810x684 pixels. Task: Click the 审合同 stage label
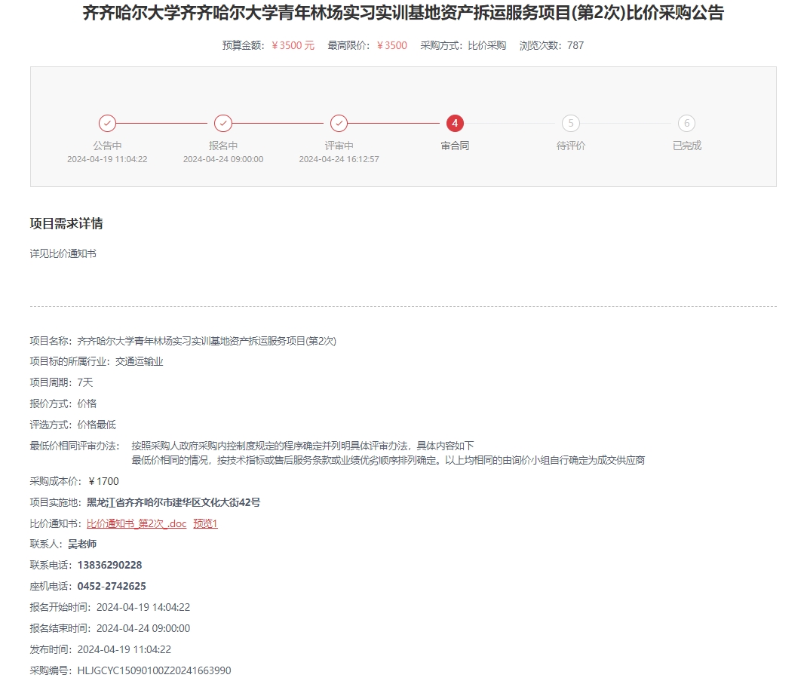point(455,146)
